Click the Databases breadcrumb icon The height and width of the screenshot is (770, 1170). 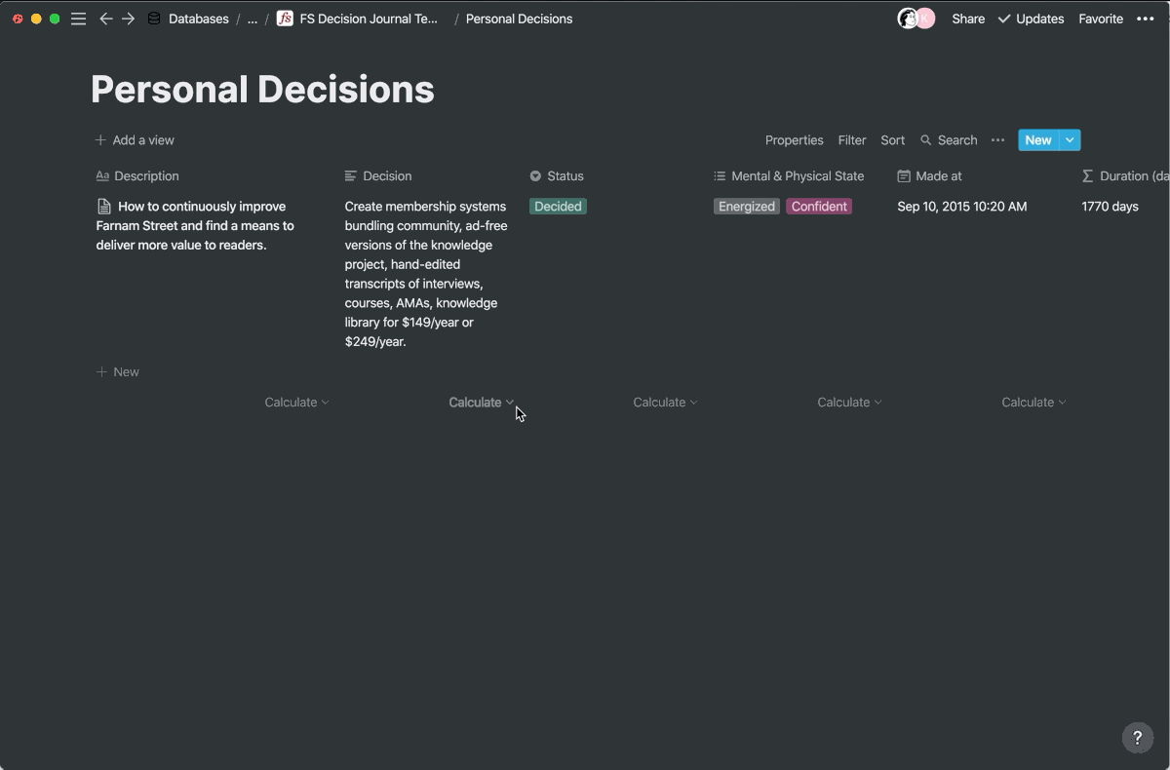154,19
